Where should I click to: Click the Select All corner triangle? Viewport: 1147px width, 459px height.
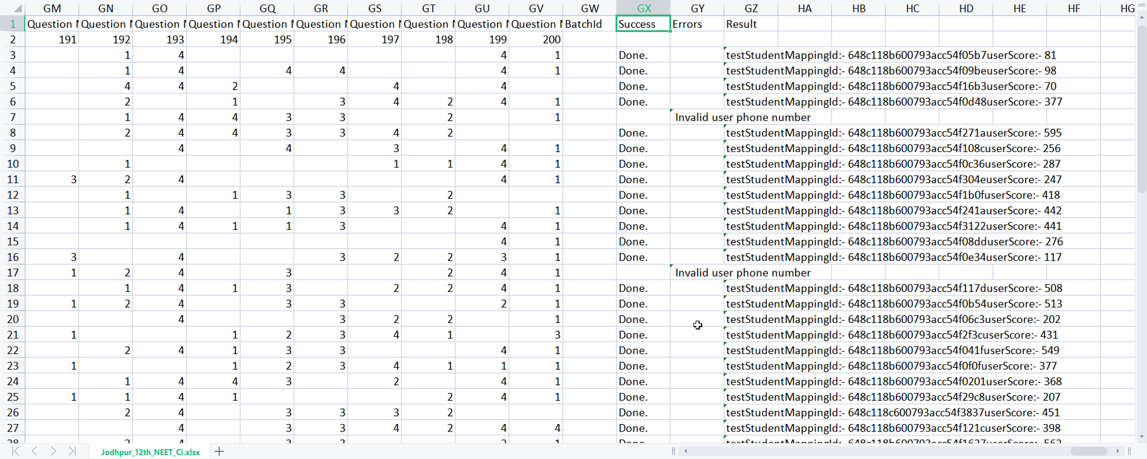tap(18, 8)
